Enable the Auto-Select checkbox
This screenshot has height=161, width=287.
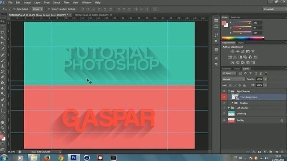point(14,9)
